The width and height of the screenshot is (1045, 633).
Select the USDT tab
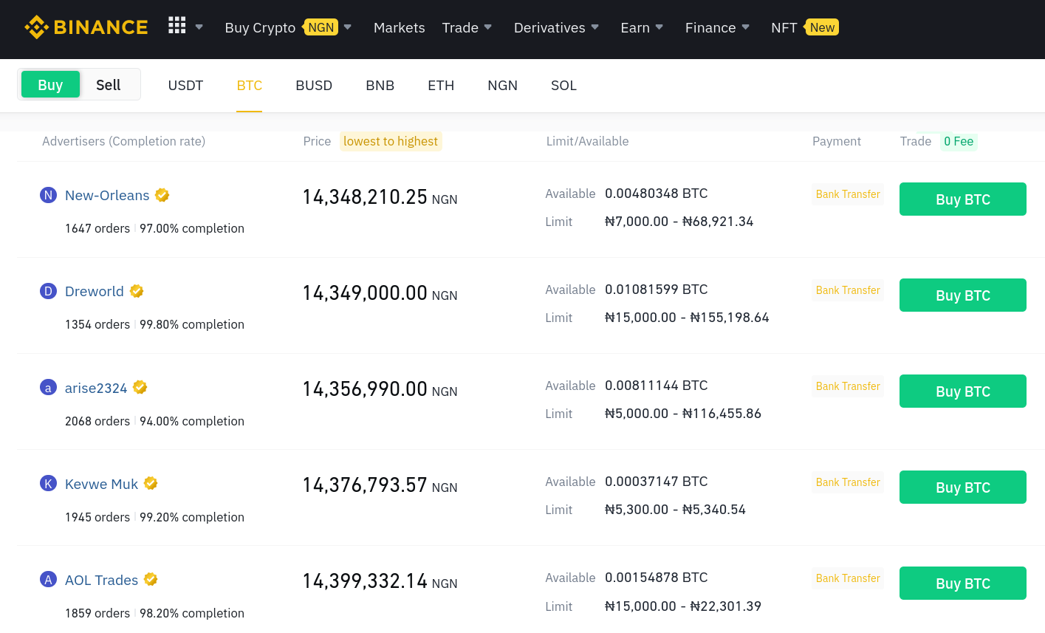pos(185,86)
